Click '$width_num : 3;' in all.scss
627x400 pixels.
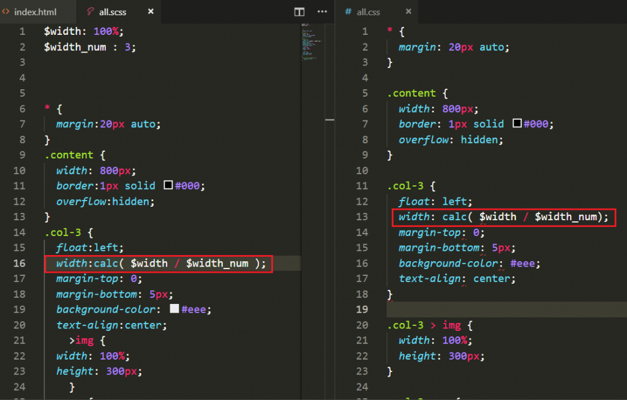[90, 47]
